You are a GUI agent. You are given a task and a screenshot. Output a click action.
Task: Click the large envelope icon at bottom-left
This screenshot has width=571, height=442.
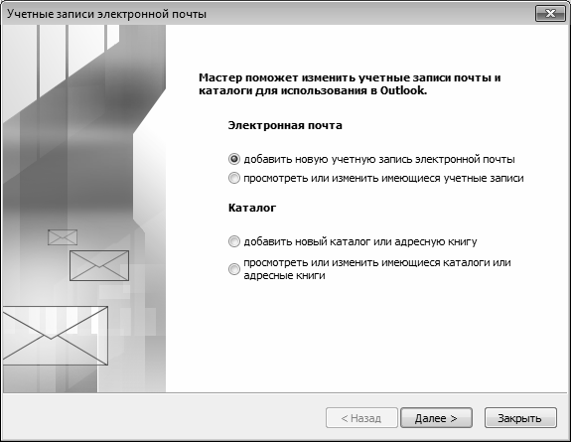tap(56, 336)
